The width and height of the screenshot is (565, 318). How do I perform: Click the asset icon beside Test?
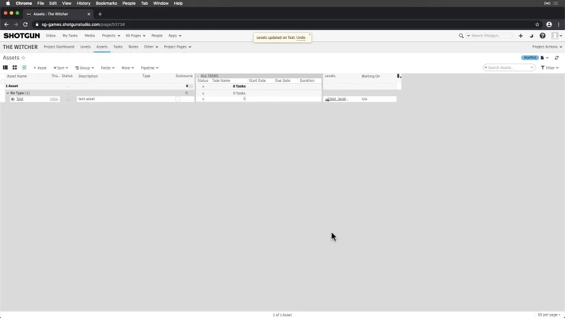click(13, 99)
